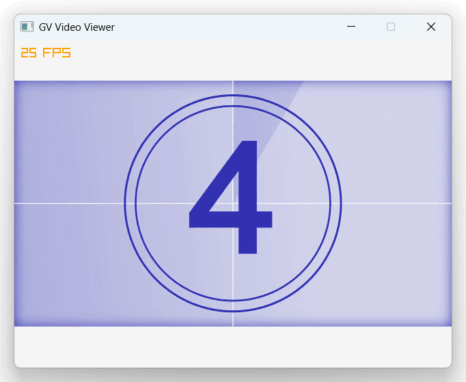Click the disabled maximize button
Viewport: 466px width, 382px height.
391,27
